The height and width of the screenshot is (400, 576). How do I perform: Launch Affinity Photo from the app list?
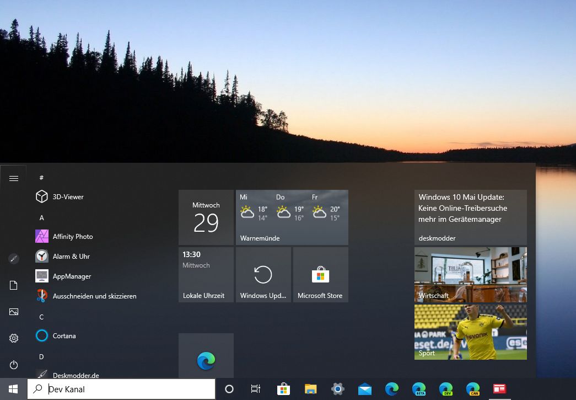tap(64, 236)
